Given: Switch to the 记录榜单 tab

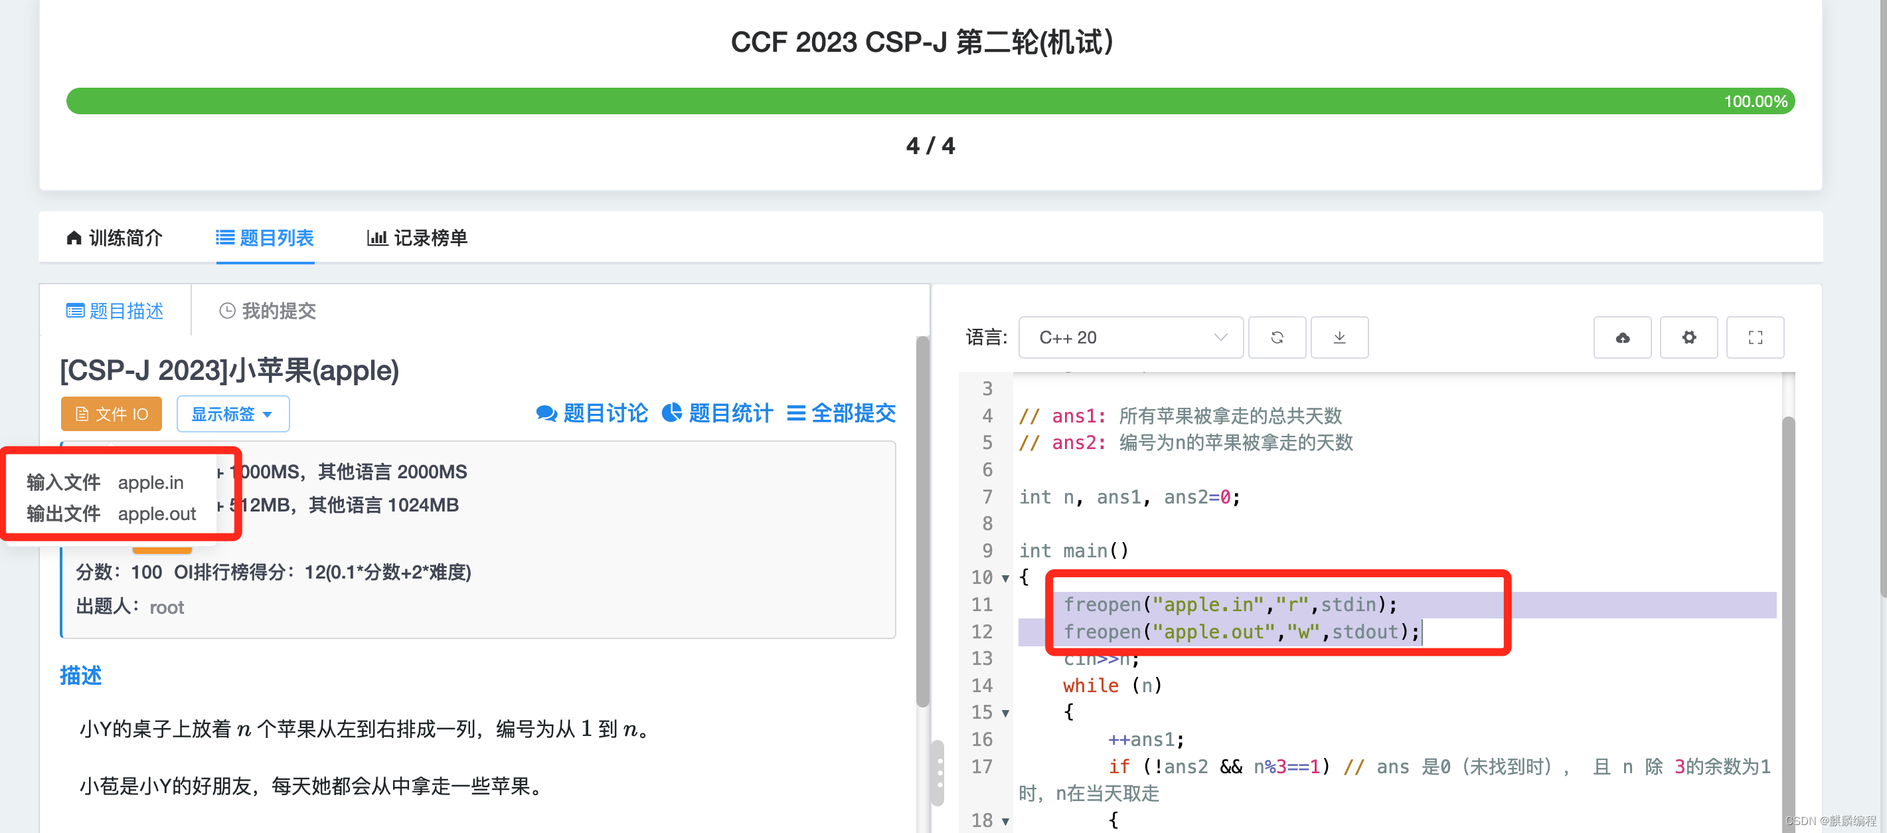Looking at the screenshot, I should (416, 237).
